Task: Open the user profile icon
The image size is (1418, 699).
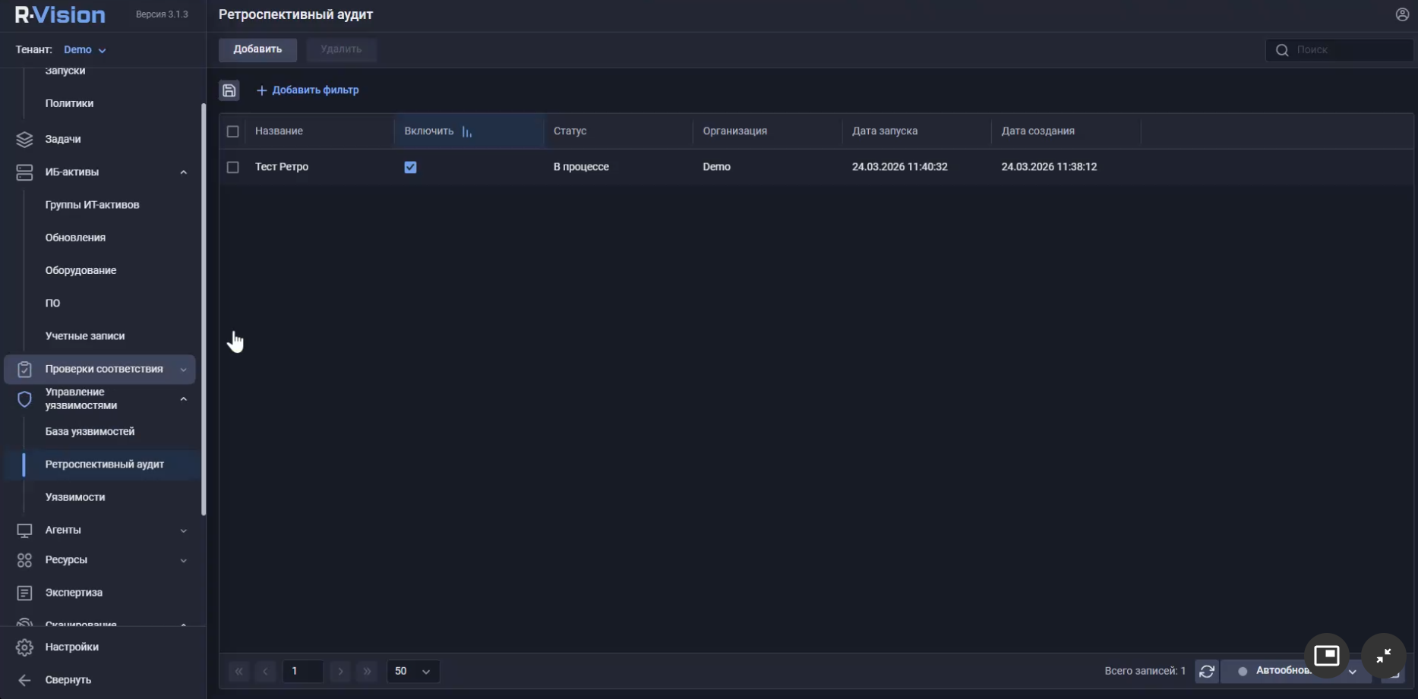Action: pyautogui.click(x=1402, y=14)
